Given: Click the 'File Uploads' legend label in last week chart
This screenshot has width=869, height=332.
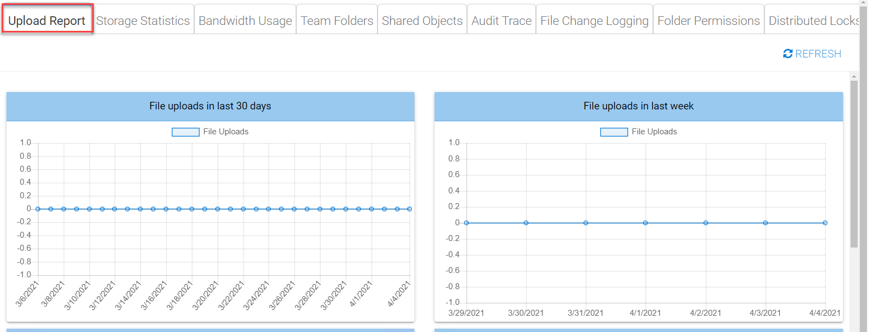Looking at the screenshot, I should [x=654, y=132].
